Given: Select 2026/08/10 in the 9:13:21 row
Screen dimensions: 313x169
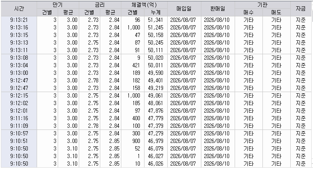Looking at the screenshot, I should click(217, 20).
